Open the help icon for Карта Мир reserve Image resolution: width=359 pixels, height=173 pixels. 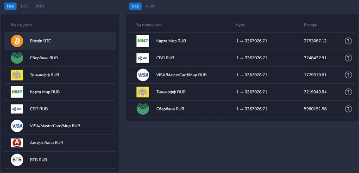click(x=348, y=41)
